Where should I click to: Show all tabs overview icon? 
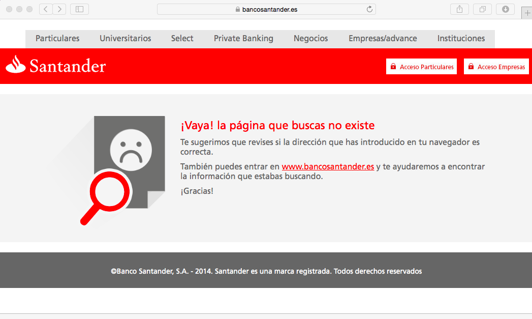pyautogui.click(x=482, y=9)
